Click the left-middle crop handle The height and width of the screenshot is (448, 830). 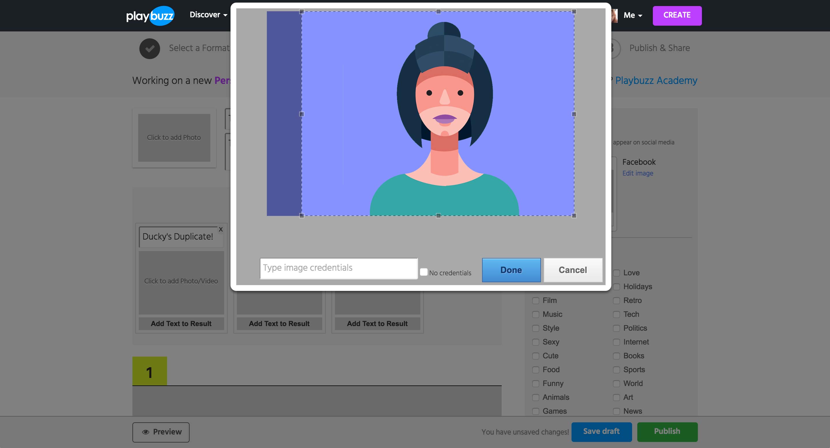pos(301,114)
